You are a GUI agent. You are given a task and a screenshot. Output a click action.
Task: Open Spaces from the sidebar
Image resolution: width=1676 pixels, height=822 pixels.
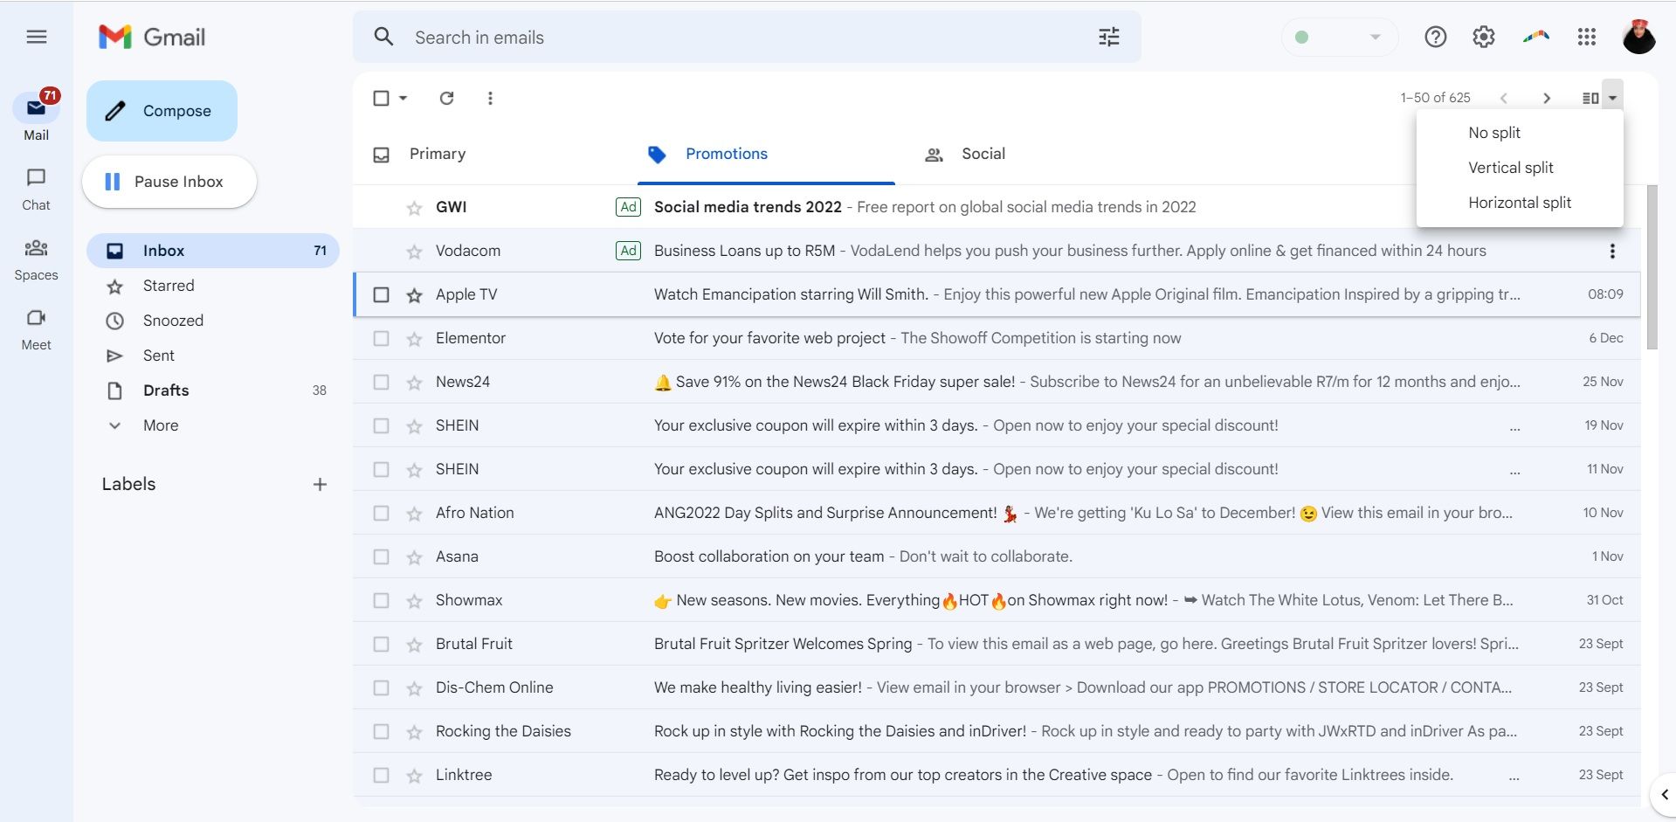[36, 259]
